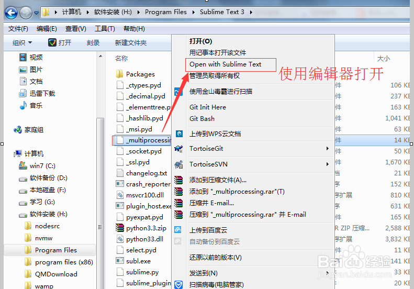The width and height of the screenshot is (414, 289).
Task: Click WinRAR icon for 添加到压缩文件(A)...
Action: [x=179, y=180]
